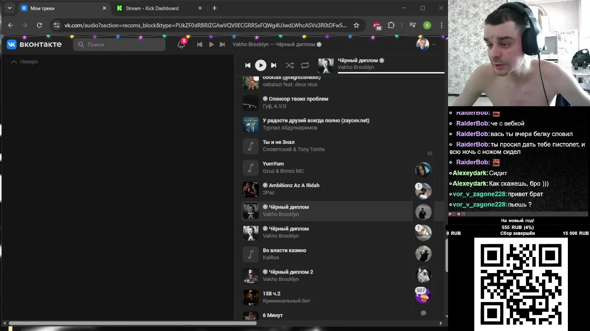Image resolution: width=590 pixels, height=331 pixels.
Task: Open artist Словетский & Tony Tonite
Action: (x=294, y=149)
